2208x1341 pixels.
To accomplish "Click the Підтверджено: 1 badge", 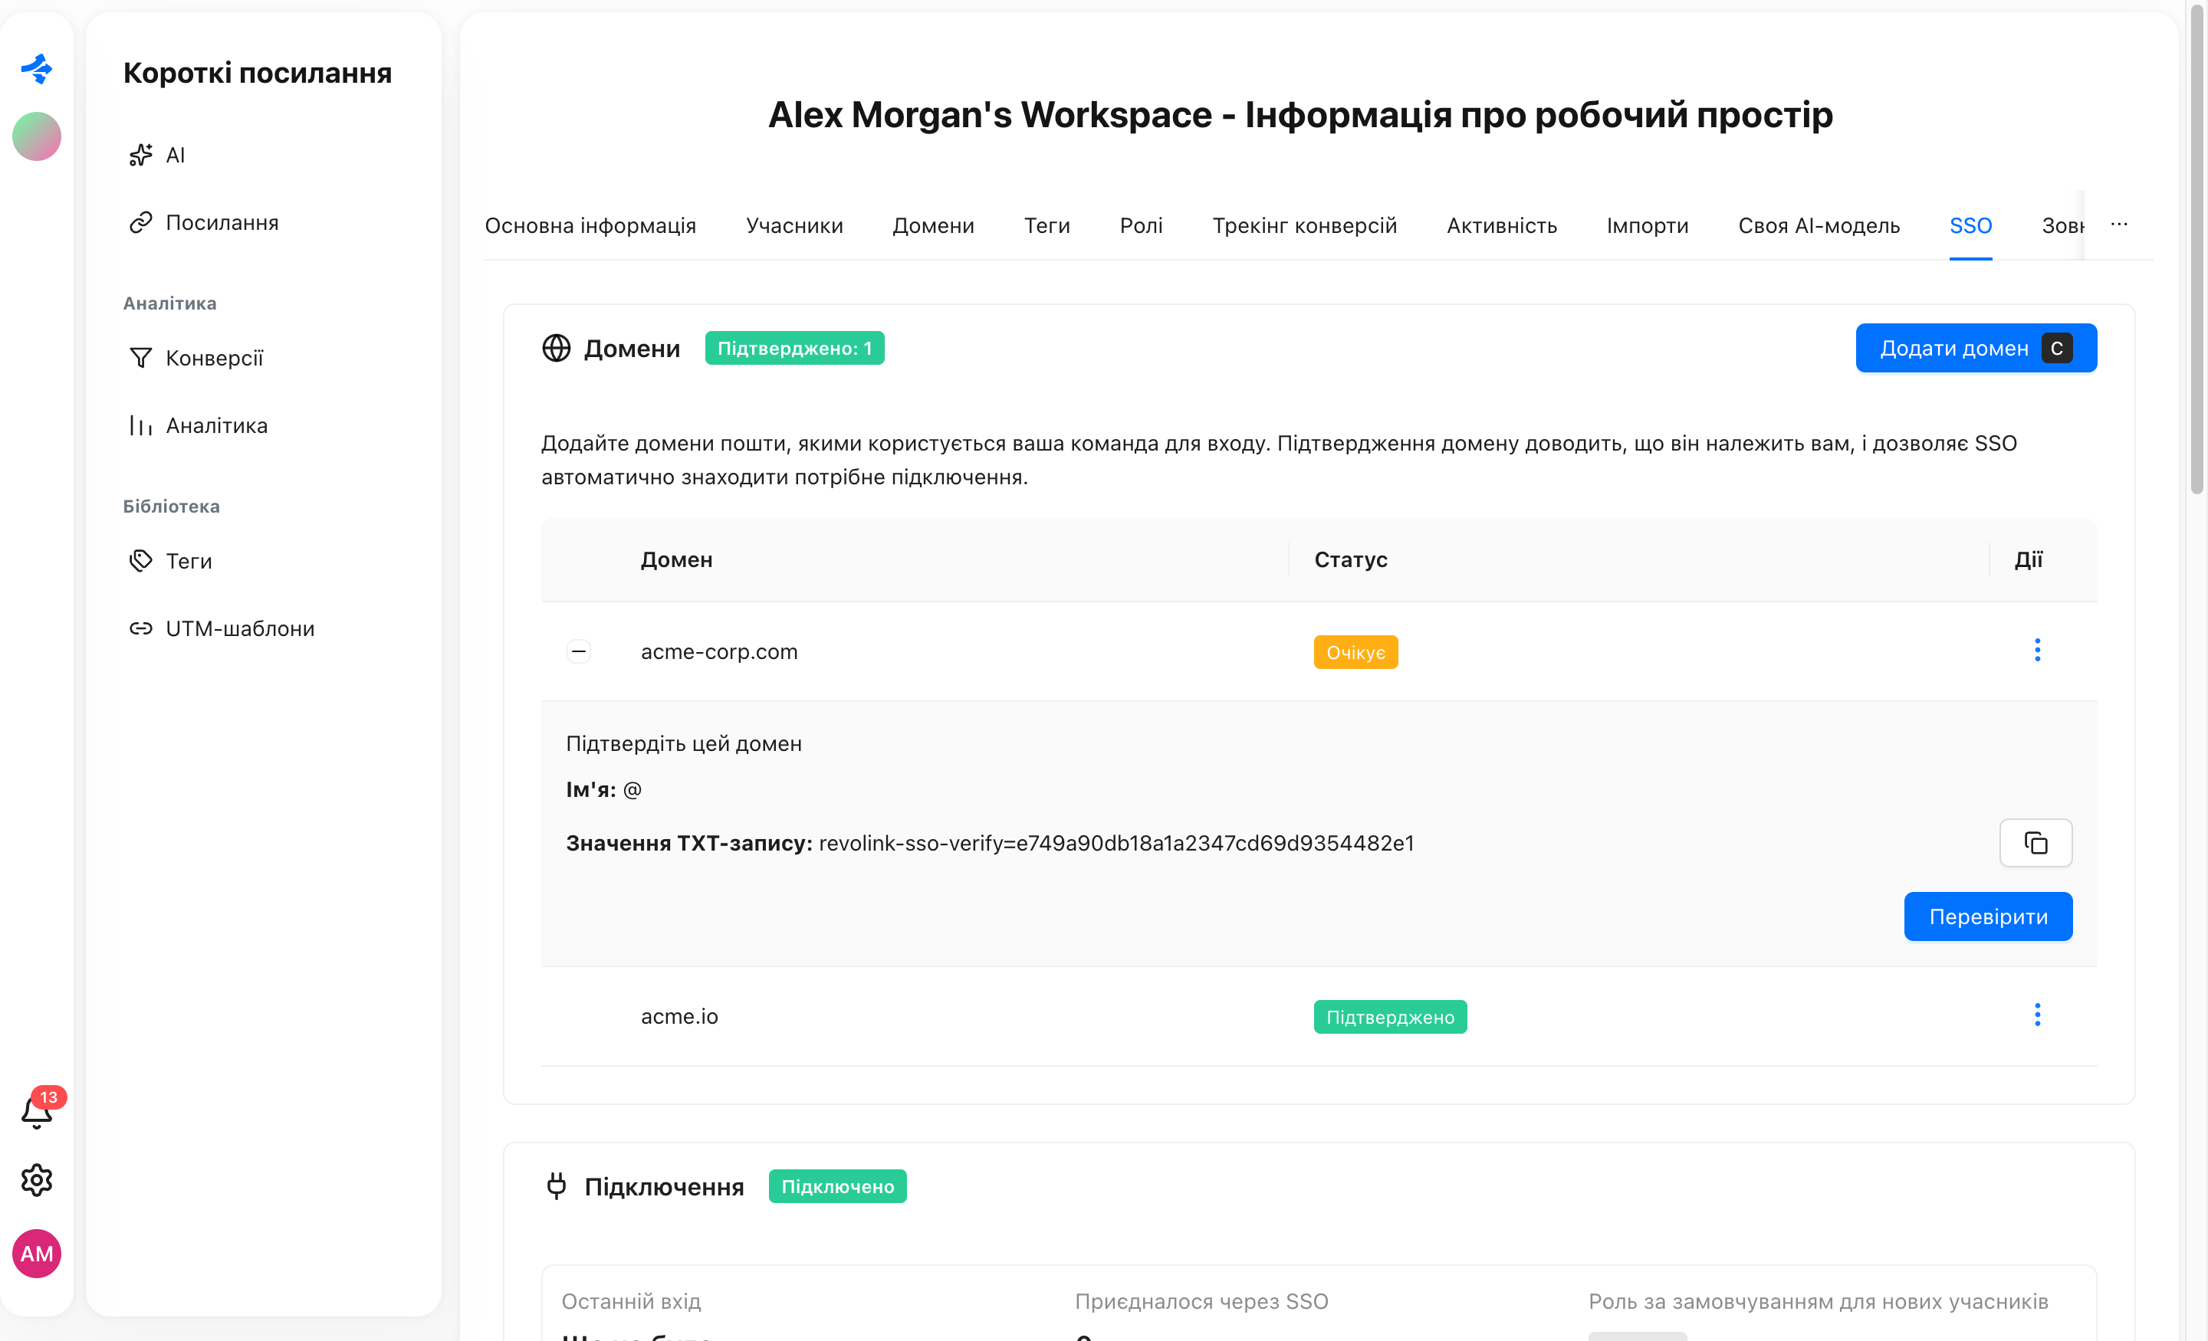I will coord(794,348).
